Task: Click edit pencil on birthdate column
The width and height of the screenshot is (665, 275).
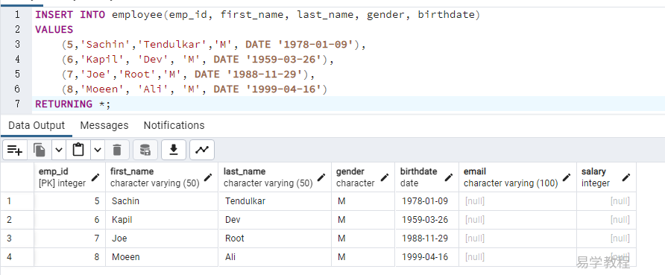Action: click(449, 177)
